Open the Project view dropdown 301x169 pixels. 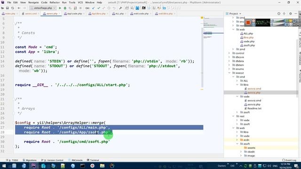[233, 14]
